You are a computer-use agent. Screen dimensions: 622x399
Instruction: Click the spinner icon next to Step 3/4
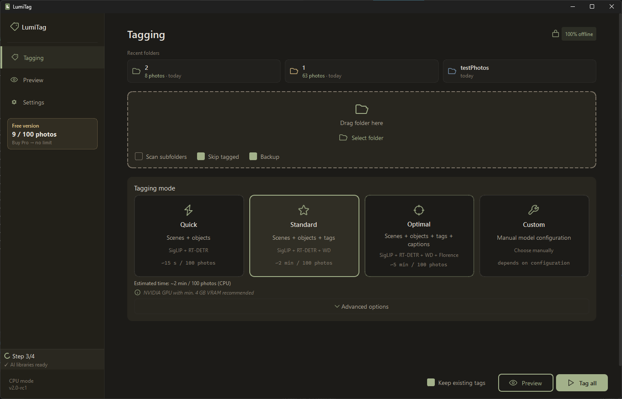7,356
